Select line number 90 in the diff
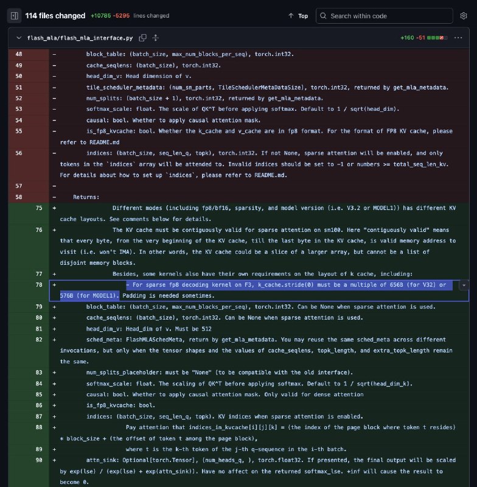The image size is (477, 487). pyautogui.click(x=38, y=460)
